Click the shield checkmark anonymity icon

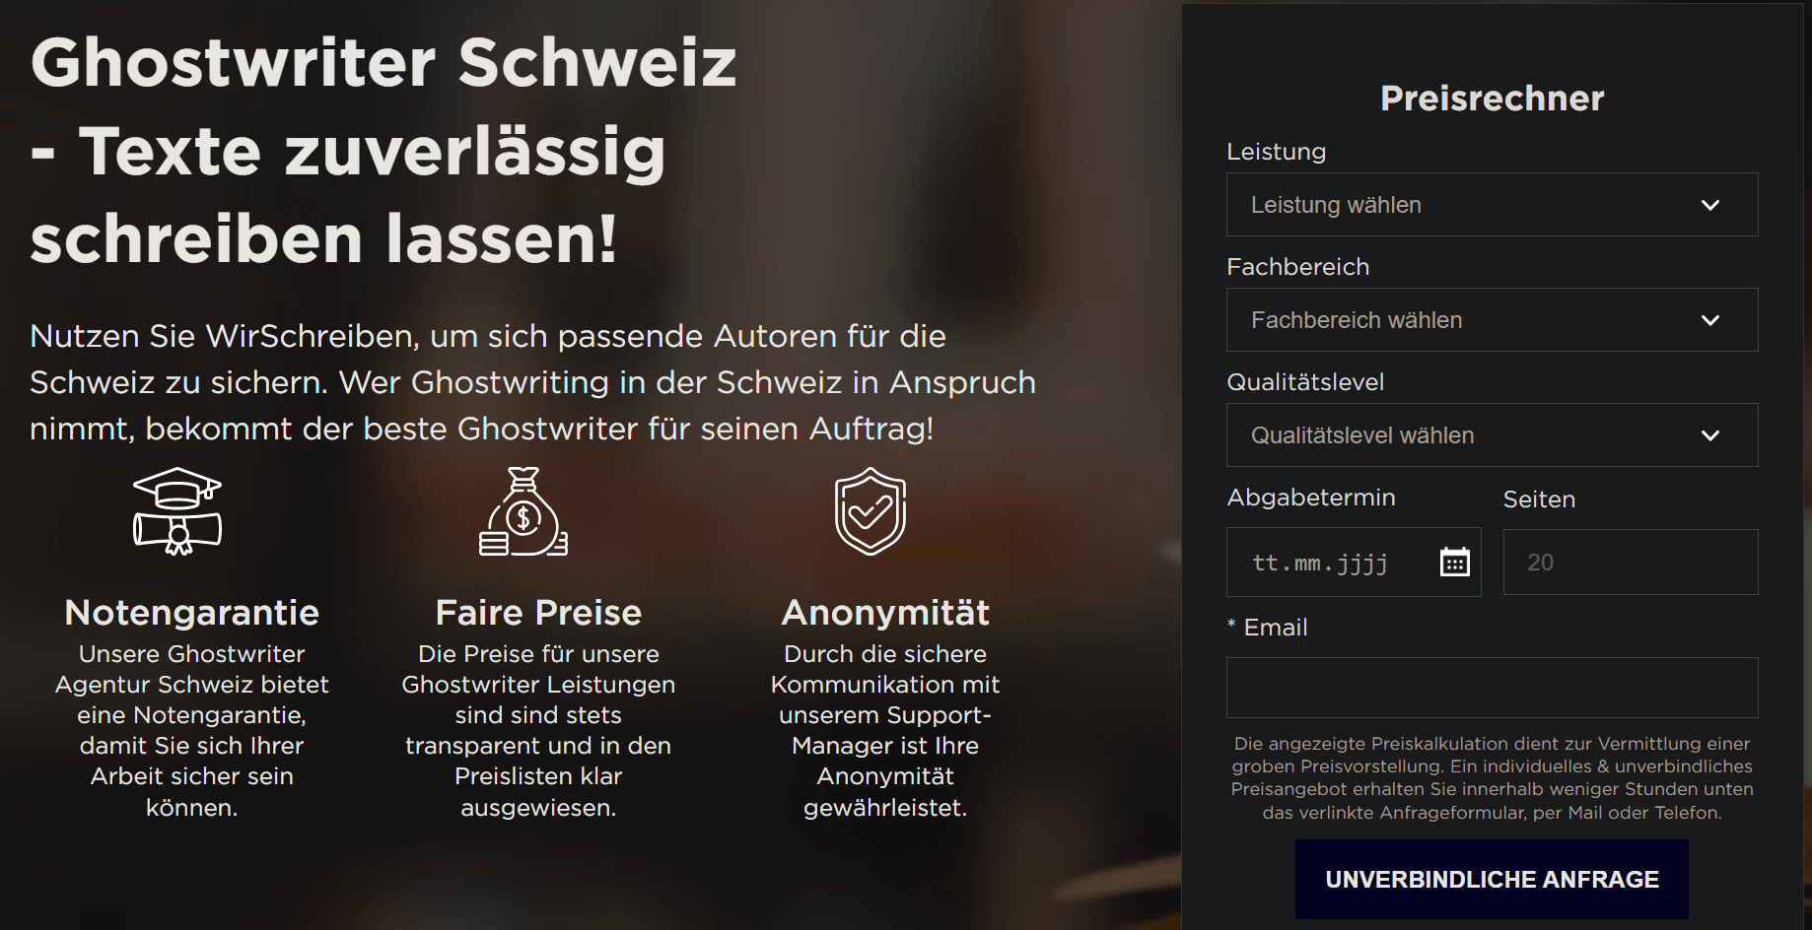871,511
